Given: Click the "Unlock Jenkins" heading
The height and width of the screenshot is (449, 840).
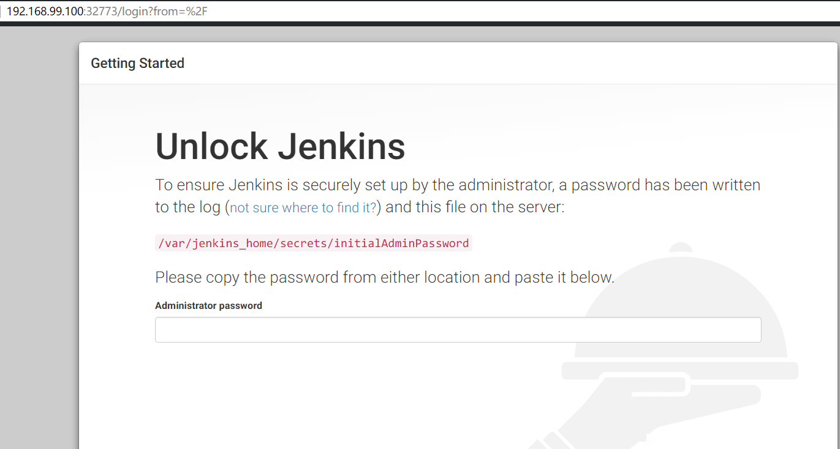Looking at the screenshot, I should click(280, 146).
